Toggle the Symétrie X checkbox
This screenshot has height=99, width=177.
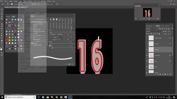[x=50, y=34]
